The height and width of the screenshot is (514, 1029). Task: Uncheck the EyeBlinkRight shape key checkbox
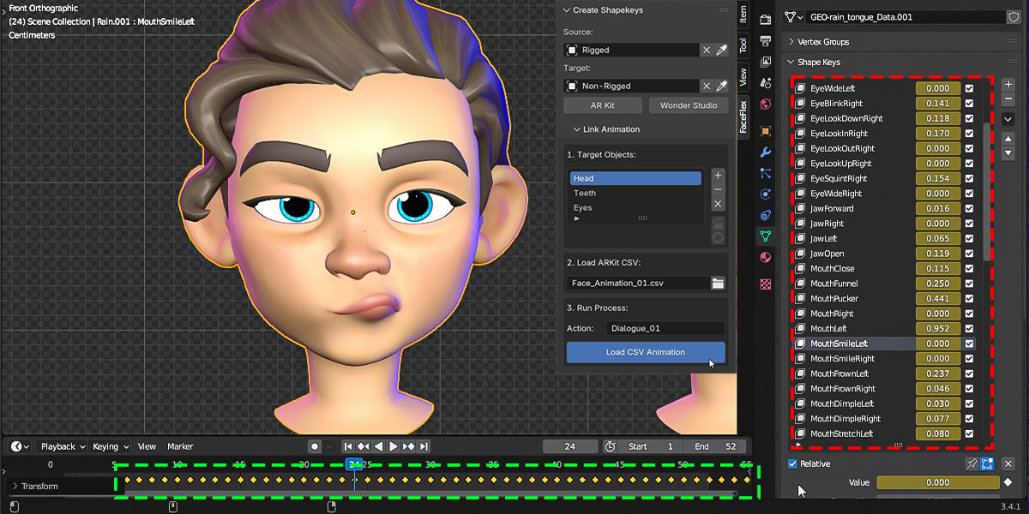(x=969, y=104)
